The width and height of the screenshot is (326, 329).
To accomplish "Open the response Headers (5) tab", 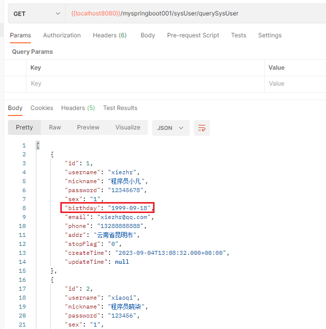I will [x=78, y=108].
